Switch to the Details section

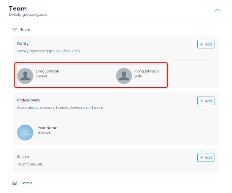coord(26,183)
